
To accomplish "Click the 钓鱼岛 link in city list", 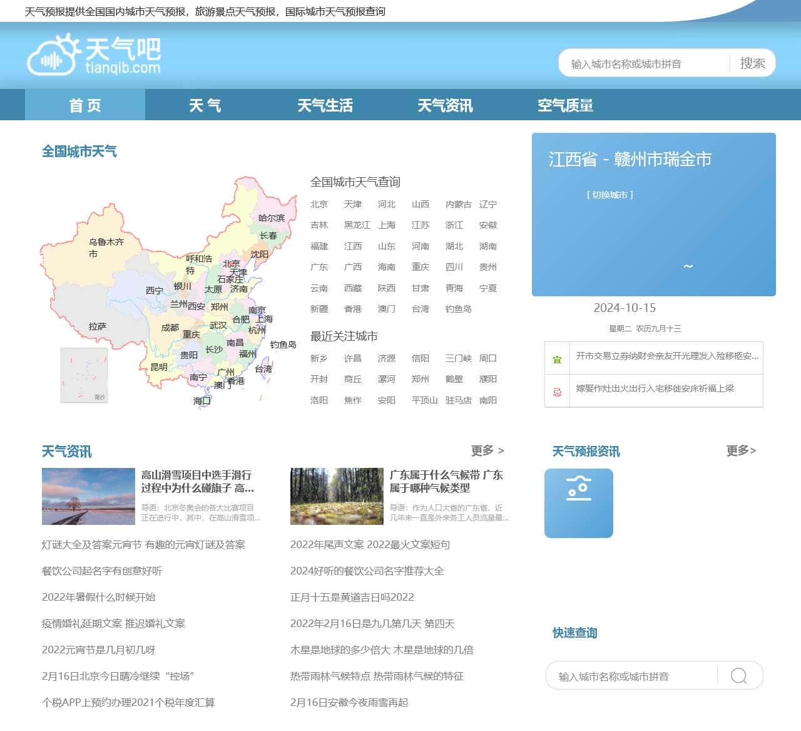I will [458, 308].
